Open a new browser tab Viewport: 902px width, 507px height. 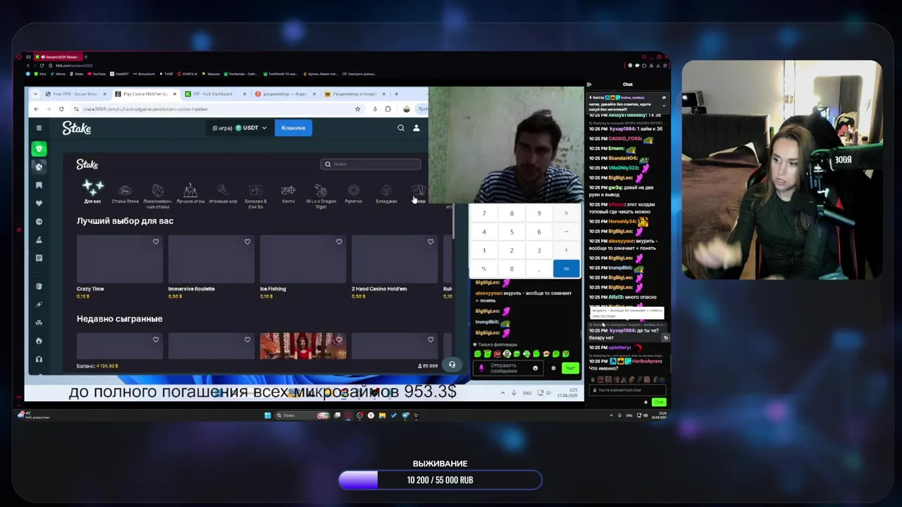pyautogui.click(x=396, y=94)
